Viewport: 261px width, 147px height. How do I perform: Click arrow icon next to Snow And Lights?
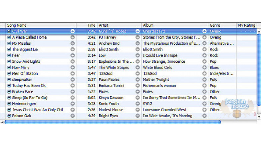pyautogui.click(x=73, y=61)
